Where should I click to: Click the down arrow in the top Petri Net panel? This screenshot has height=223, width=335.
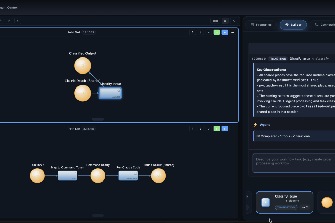tap(201, 32)
